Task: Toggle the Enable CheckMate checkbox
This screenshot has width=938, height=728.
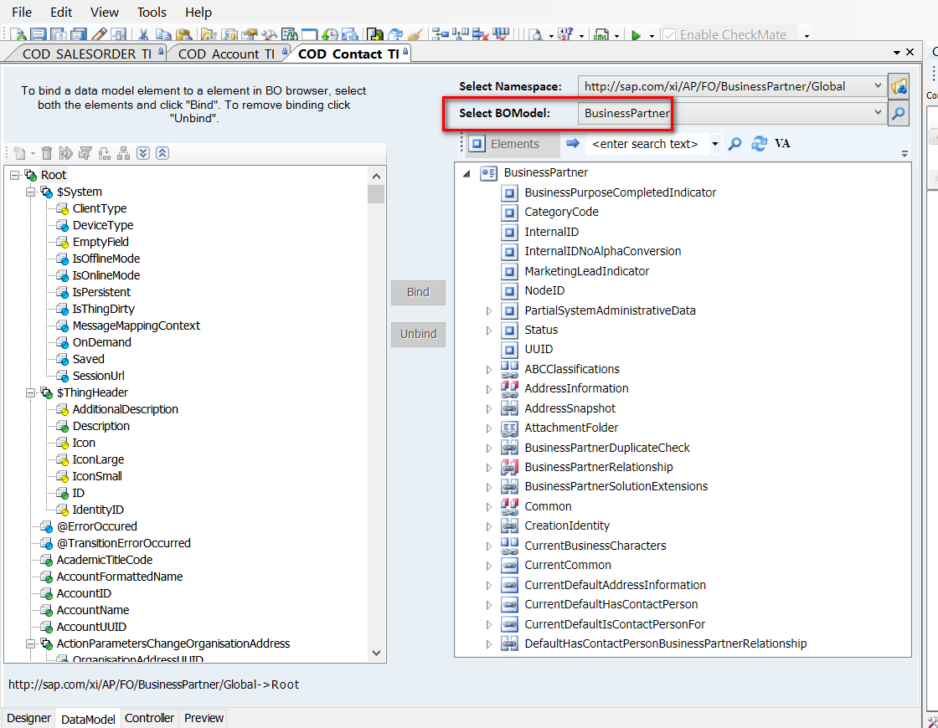Action: click(669, 35)
